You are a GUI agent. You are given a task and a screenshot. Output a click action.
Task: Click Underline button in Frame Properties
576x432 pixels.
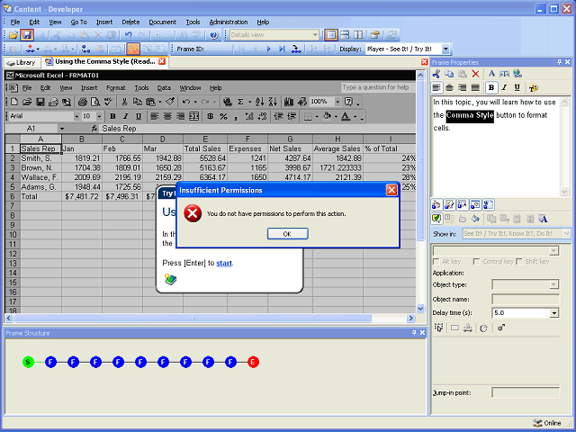(517, 87)
